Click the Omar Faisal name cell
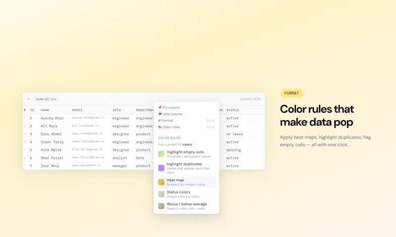The width and height of the screenshot is (396, 237). [x=52, y=158]
